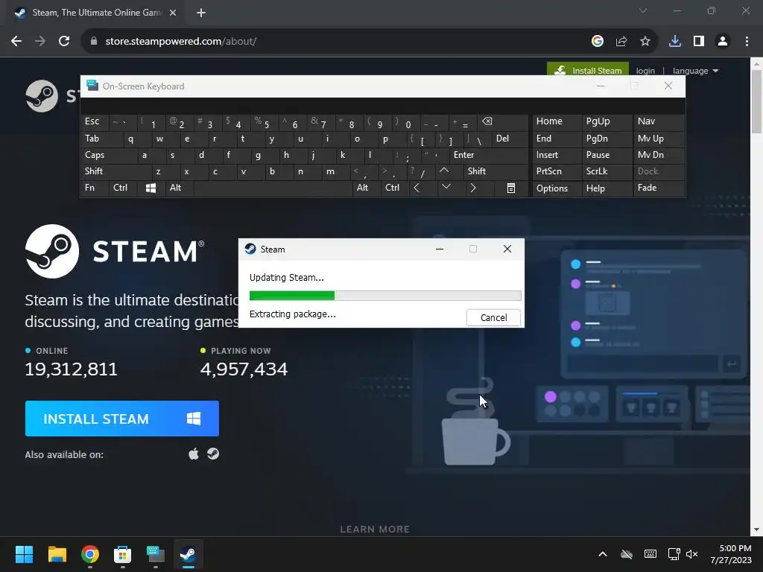The image size is (763, 572).
Task: Open Microsoft Store from taskbar
Action: (x=123, y=554)
